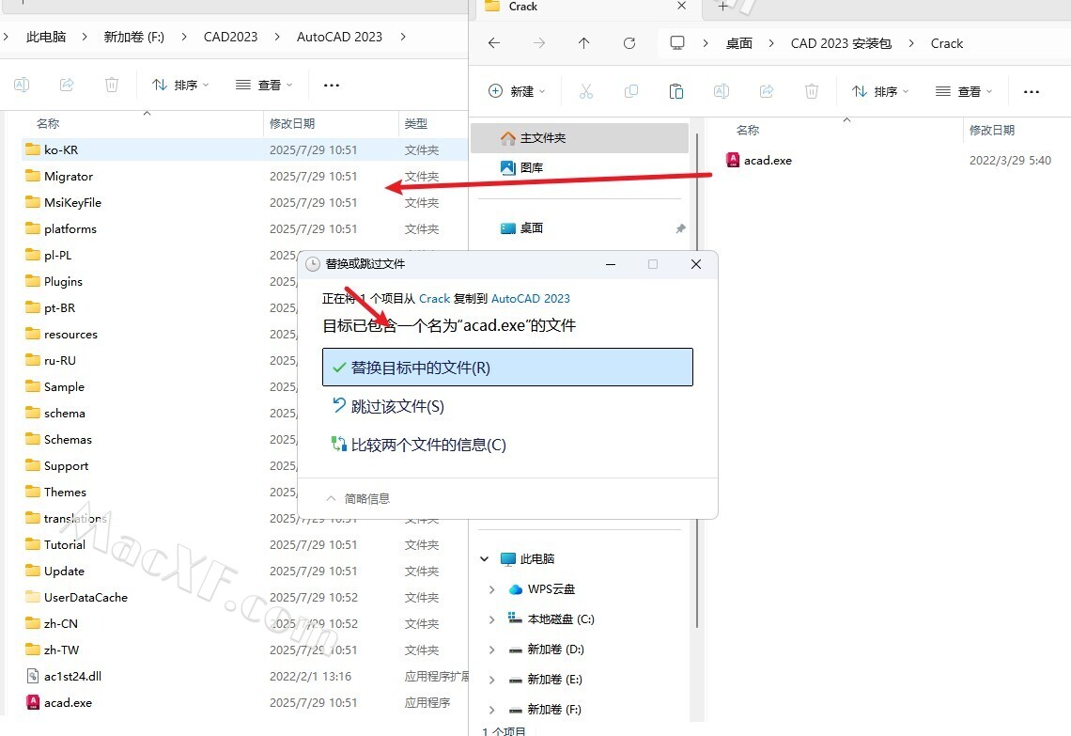Click the paste clipboard icon in the Crack window
This screenshot has width=1071, height=736.
[x=676, y=91]
